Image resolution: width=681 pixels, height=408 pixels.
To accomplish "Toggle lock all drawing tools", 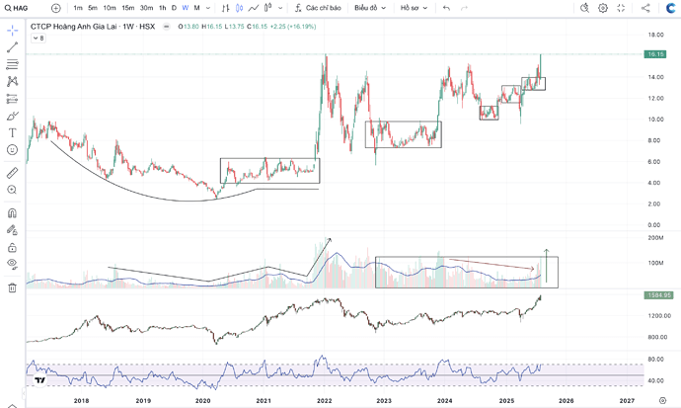I will pyautogui.click(x=12, y=248).
